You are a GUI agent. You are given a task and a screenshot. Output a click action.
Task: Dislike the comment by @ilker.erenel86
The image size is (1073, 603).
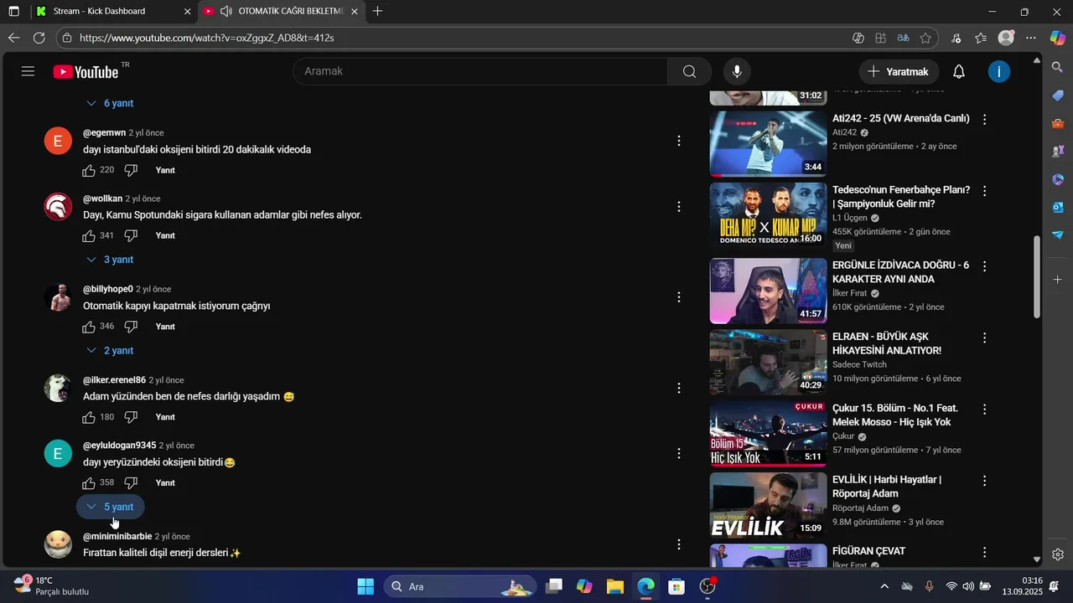(x=131, y=417)
